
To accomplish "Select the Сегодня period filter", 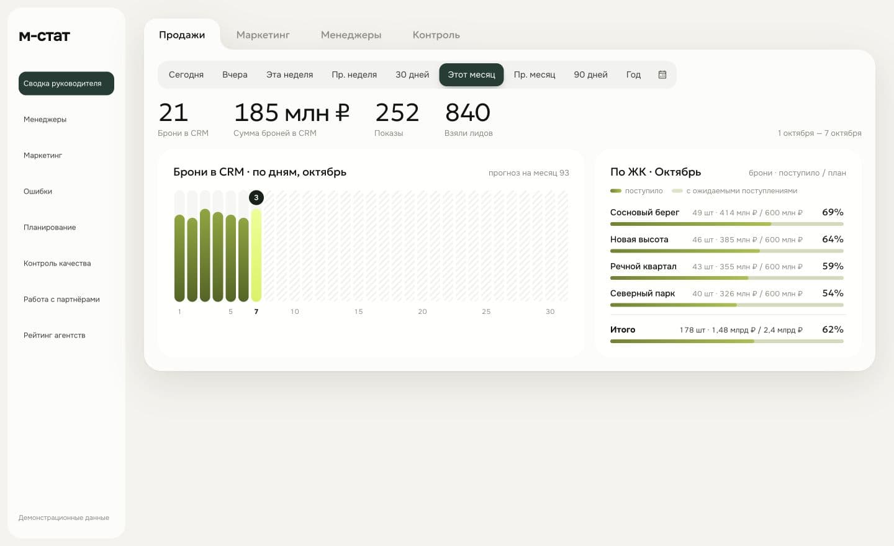I will [x=186, y=74].
